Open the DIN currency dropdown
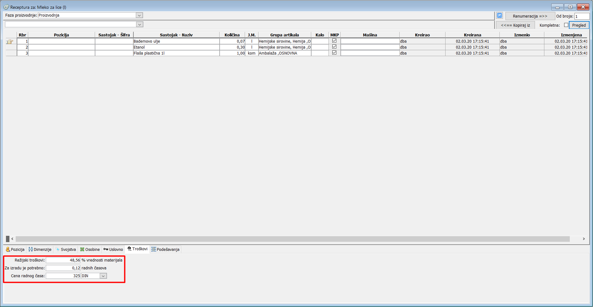Image resolution: width=593 pixels, height=307 pixels. click(103, 276)
